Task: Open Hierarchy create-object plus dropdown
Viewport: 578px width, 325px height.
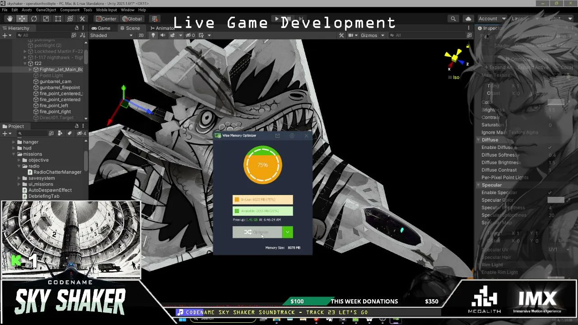Action: pyautogui.click(x=6, y=35)
